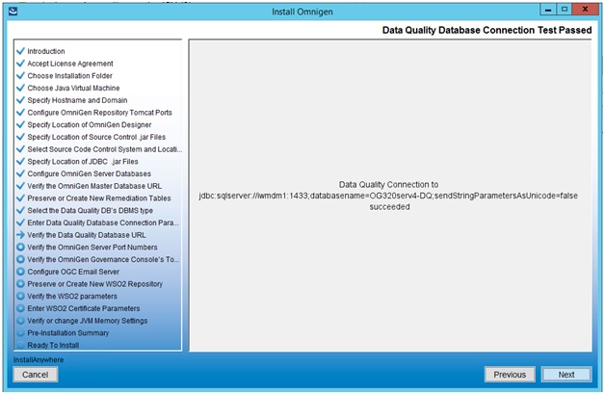Select Verify or change JVM Memory Settings text
This screenshot has width=605, height=394.
[x=88, y=321]
